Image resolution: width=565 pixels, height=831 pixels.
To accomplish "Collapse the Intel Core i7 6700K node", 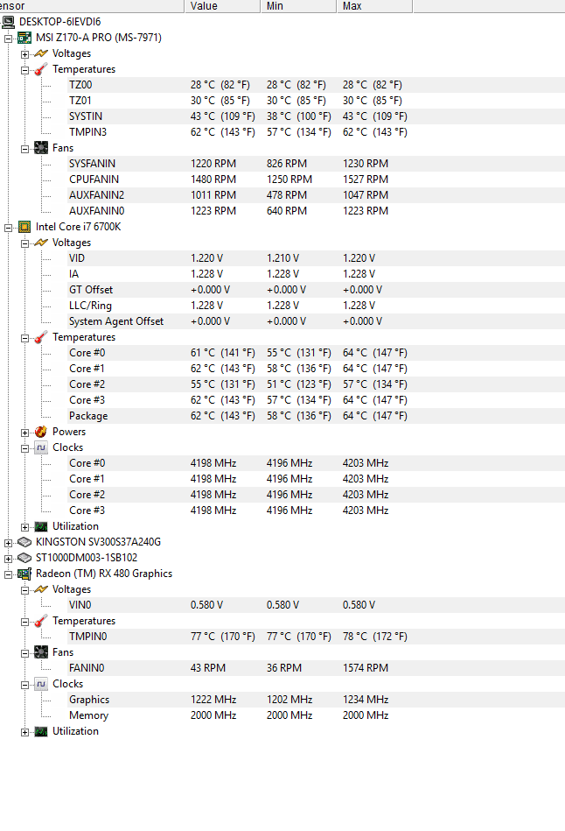I will tap(9, 228).
